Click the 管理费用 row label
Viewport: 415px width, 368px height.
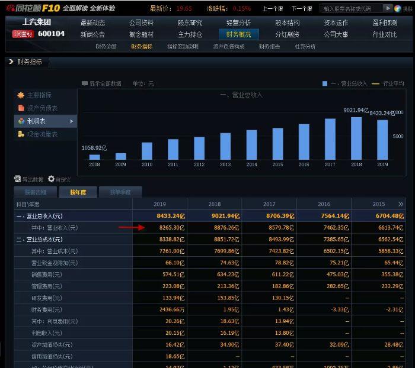(x=47, y=286)
